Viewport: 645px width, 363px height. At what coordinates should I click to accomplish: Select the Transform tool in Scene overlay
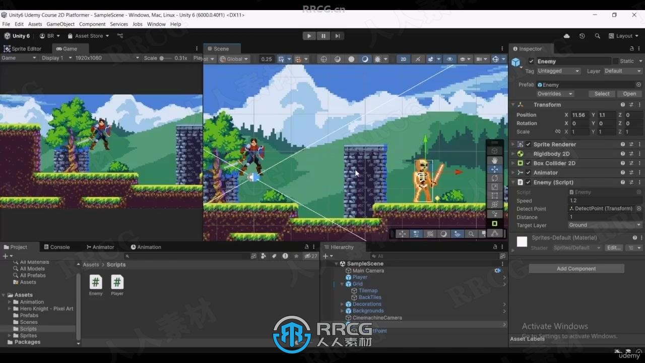click(x=494, y=204)
